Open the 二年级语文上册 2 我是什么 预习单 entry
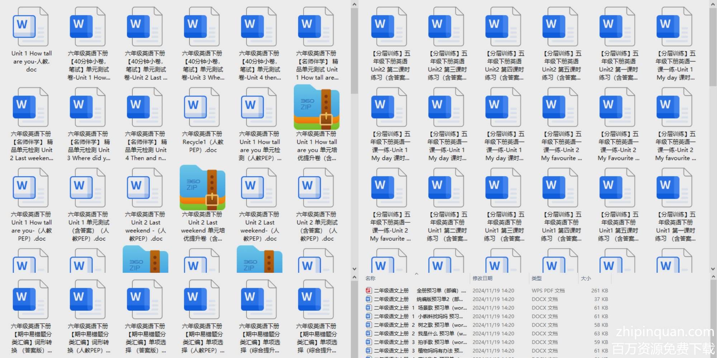 (419, 334)
